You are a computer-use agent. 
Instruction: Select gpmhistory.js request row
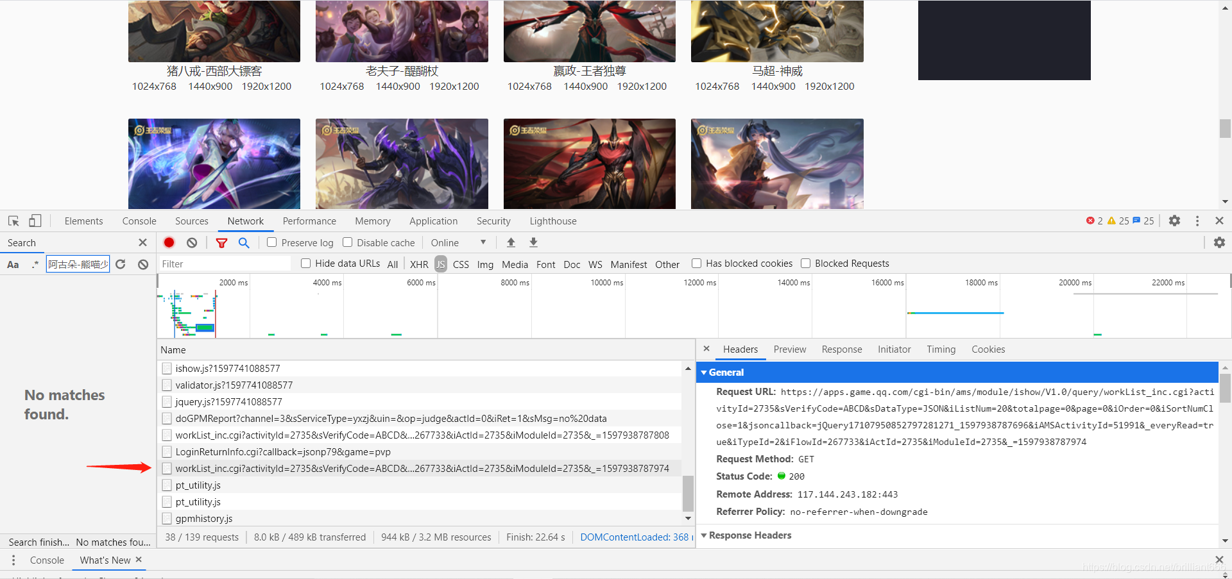tap(420, 518)
